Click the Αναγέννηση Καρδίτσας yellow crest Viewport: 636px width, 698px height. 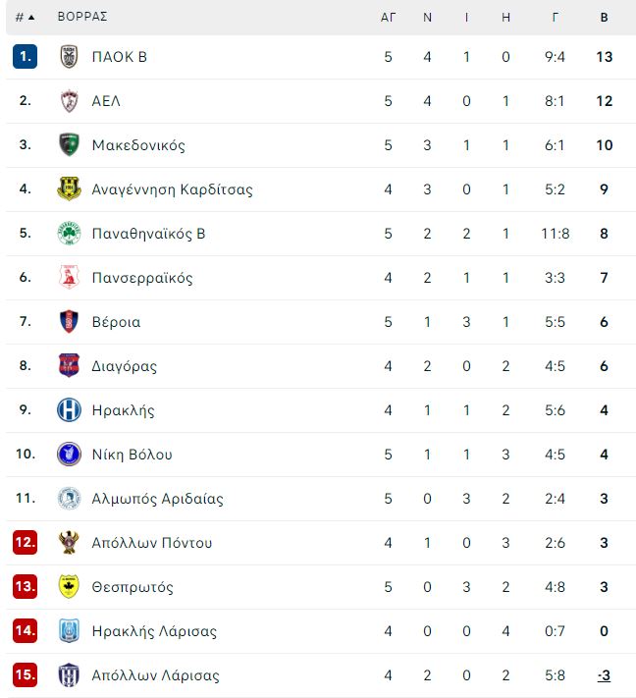[69, 189]
